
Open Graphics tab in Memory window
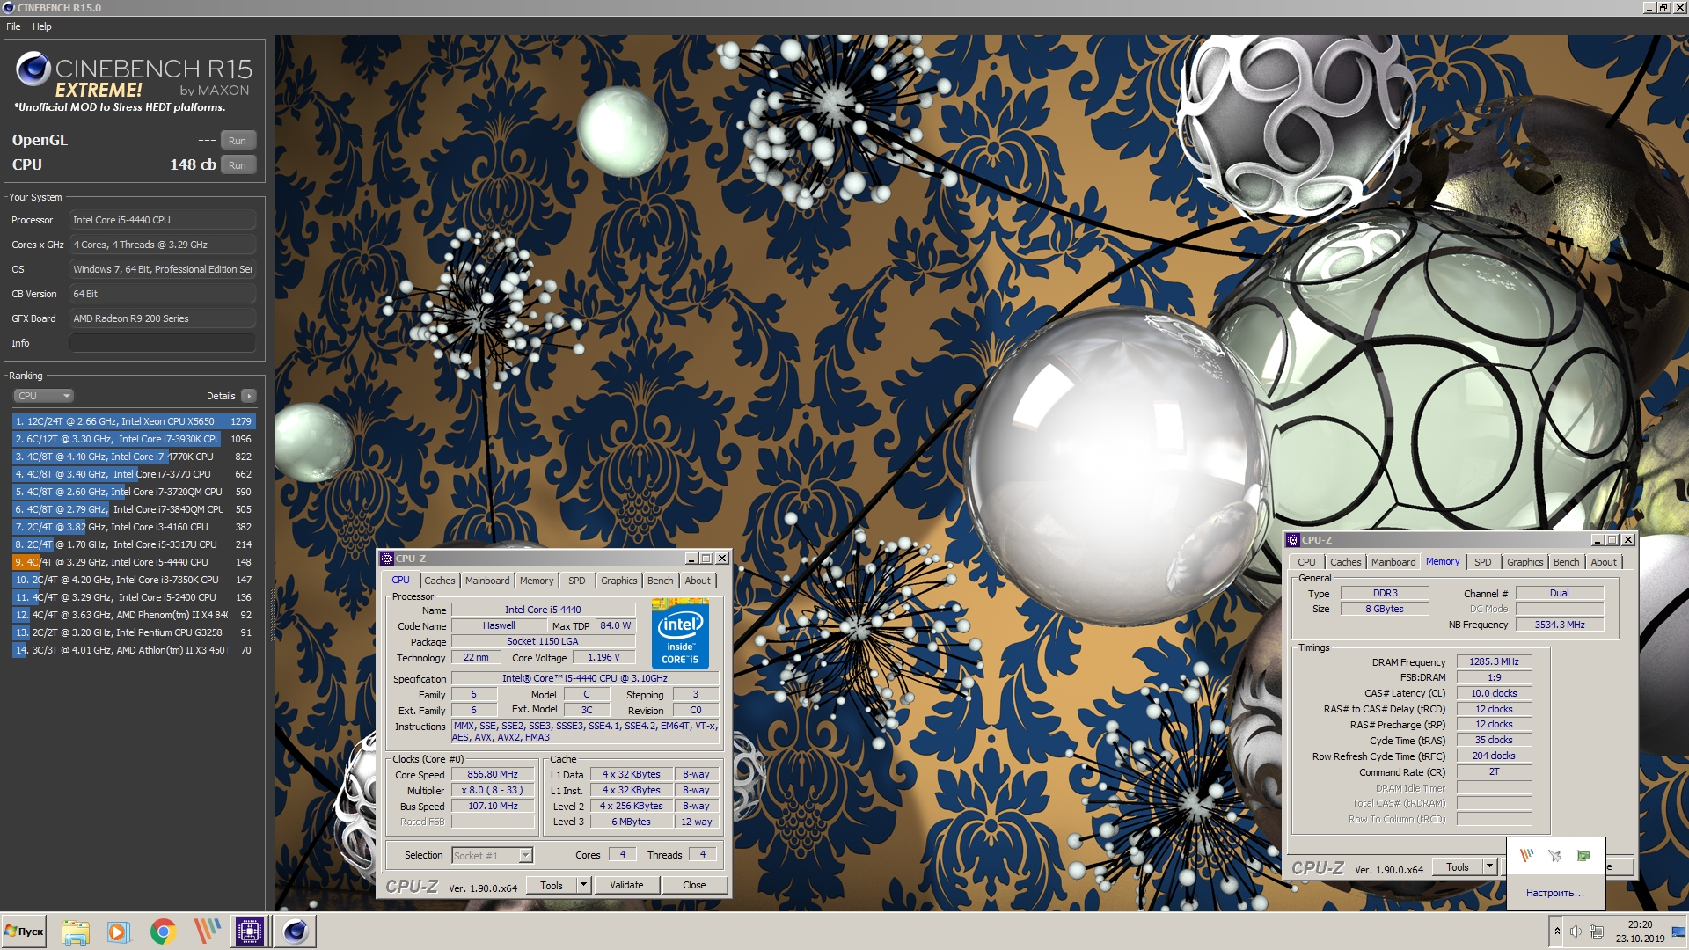click(x=1525, y=562)
